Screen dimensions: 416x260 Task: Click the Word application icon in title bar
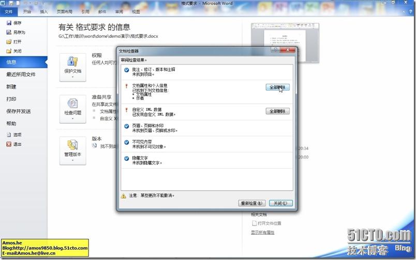pos(3,3)
